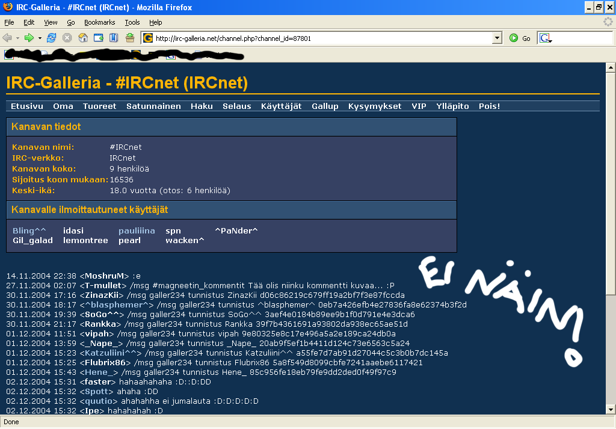
Task: Open the Tools menu
Action: [132, 22]
